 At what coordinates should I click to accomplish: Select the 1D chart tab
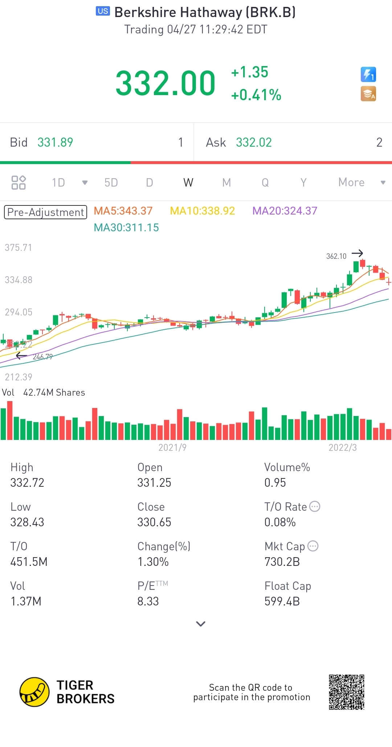coord(58,183)
